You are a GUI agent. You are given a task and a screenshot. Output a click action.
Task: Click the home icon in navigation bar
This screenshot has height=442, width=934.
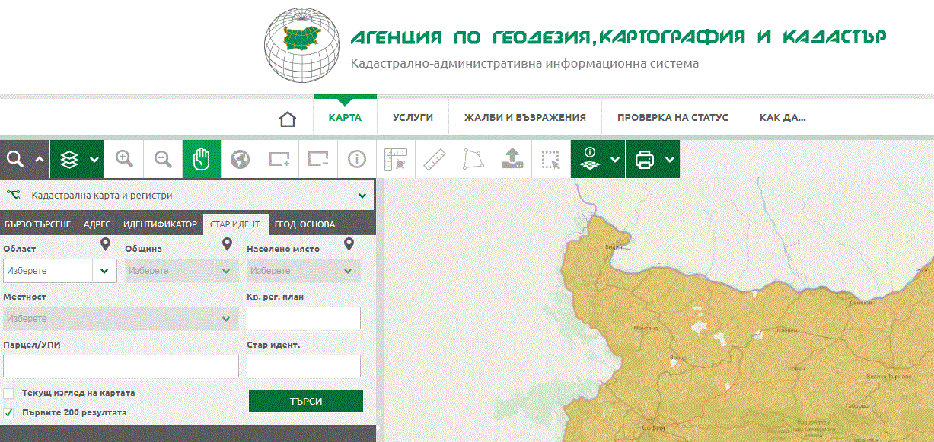point(287,119)
